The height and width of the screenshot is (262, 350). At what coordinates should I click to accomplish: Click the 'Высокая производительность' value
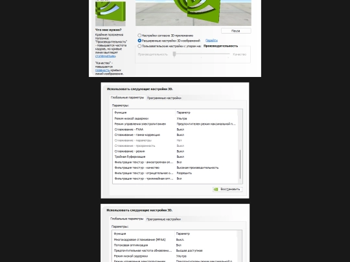198,168
